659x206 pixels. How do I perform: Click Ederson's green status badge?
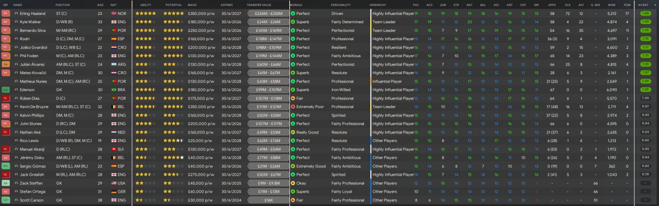click(6, 90)
